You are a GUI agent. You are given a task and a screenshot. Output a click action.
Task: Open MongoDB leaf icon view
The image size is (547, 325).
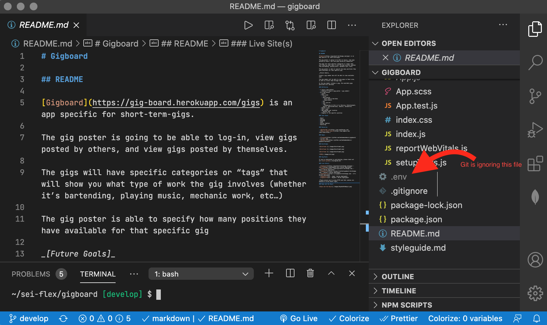pyautogui.click(x=535, y=197)
